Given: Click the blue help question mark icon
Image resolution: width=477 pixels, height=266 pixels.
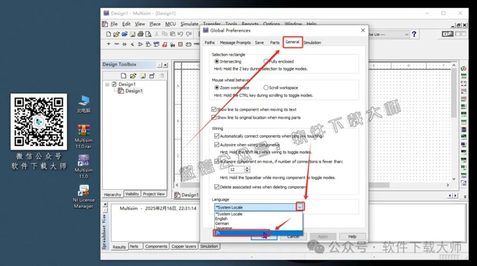Looking at the screenshot, I should point(414,34).
